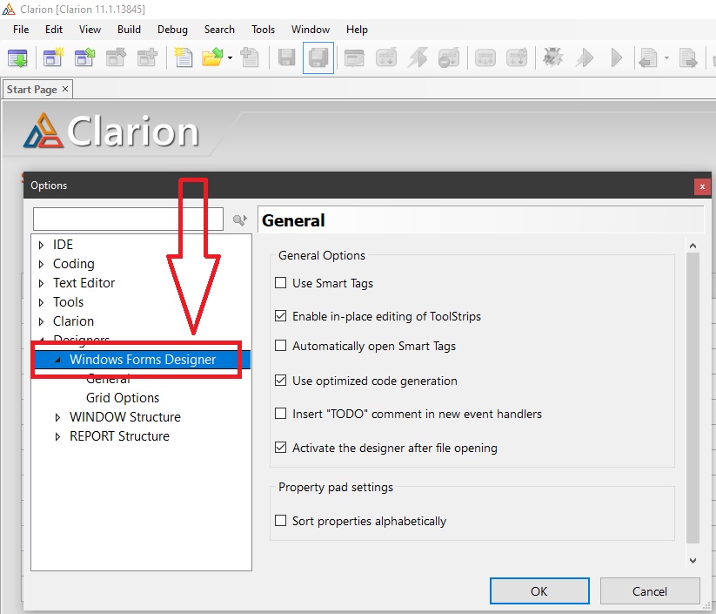Click the Cancel button
Image resolution: width=716 pixels, height=614 pixels.
[649, 591]
